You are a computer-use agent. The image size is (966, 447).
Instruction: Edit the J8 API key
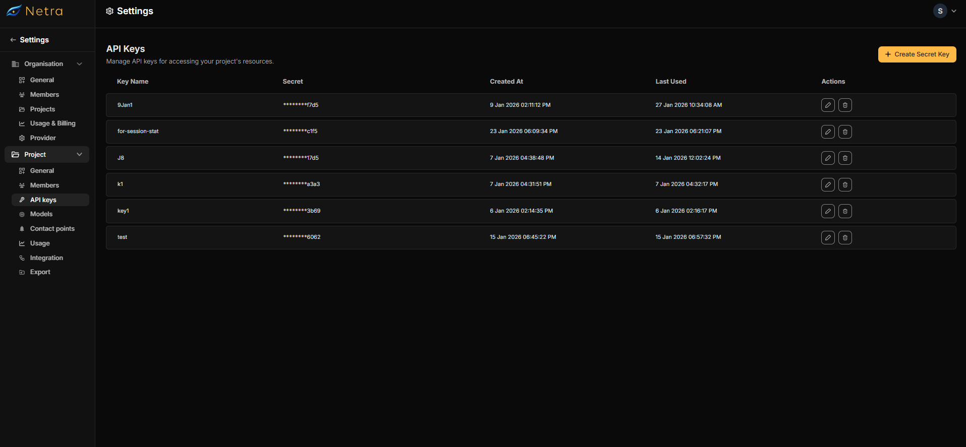coord(828,158)
